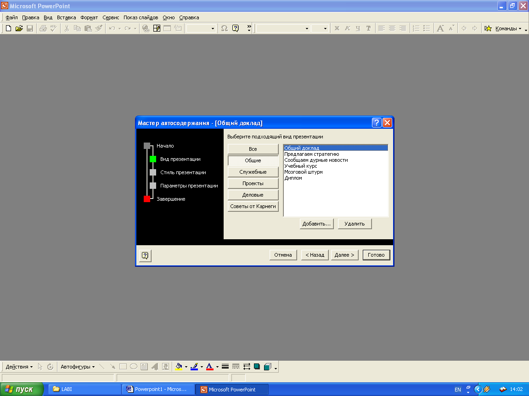Click the Готово button
This screenshot has width=529, height=396.
tap(376, 255)
